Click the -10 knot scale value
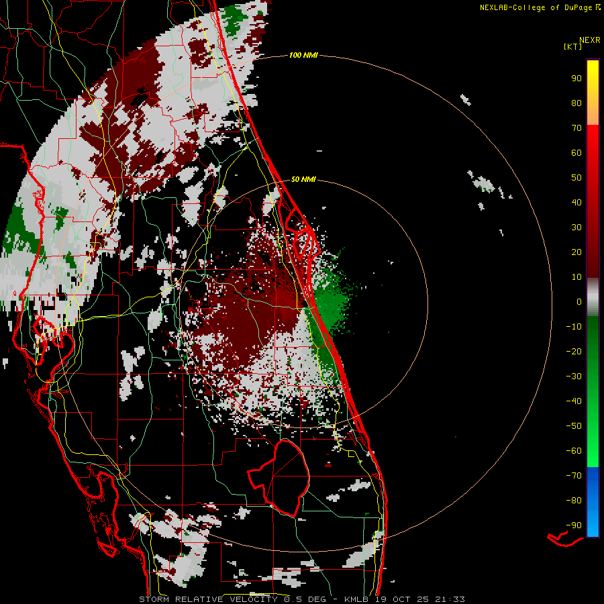Screen dimensions: 604x604 [574, 327]
